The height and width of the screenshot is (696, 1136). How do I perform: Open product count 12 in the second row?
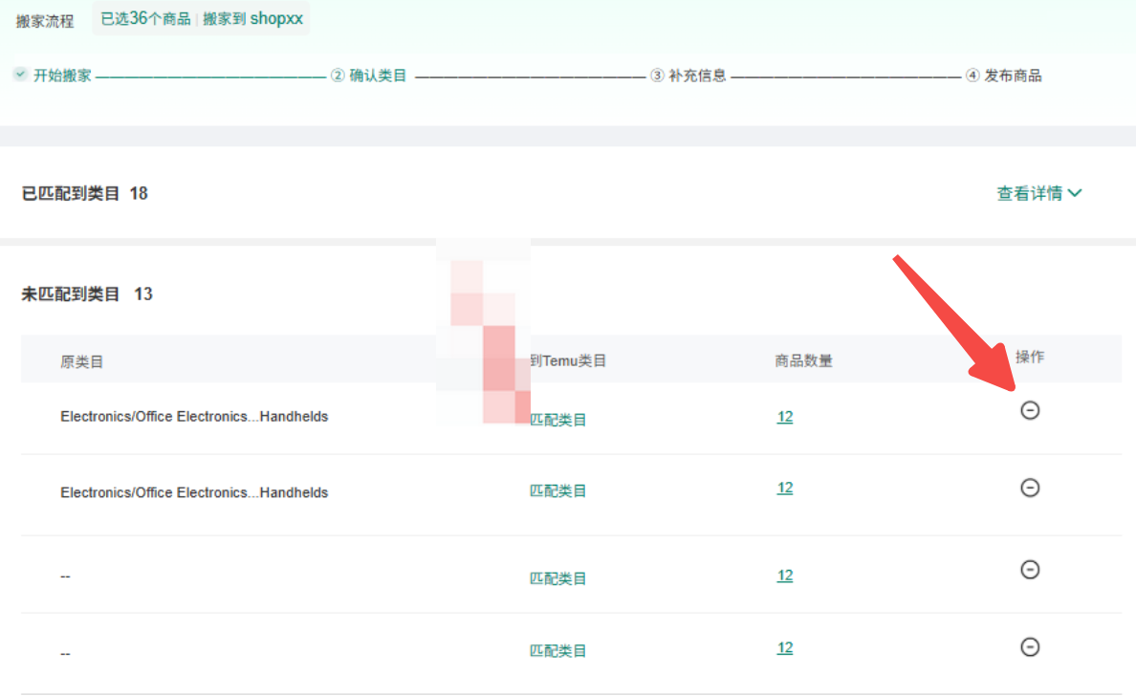785,488
